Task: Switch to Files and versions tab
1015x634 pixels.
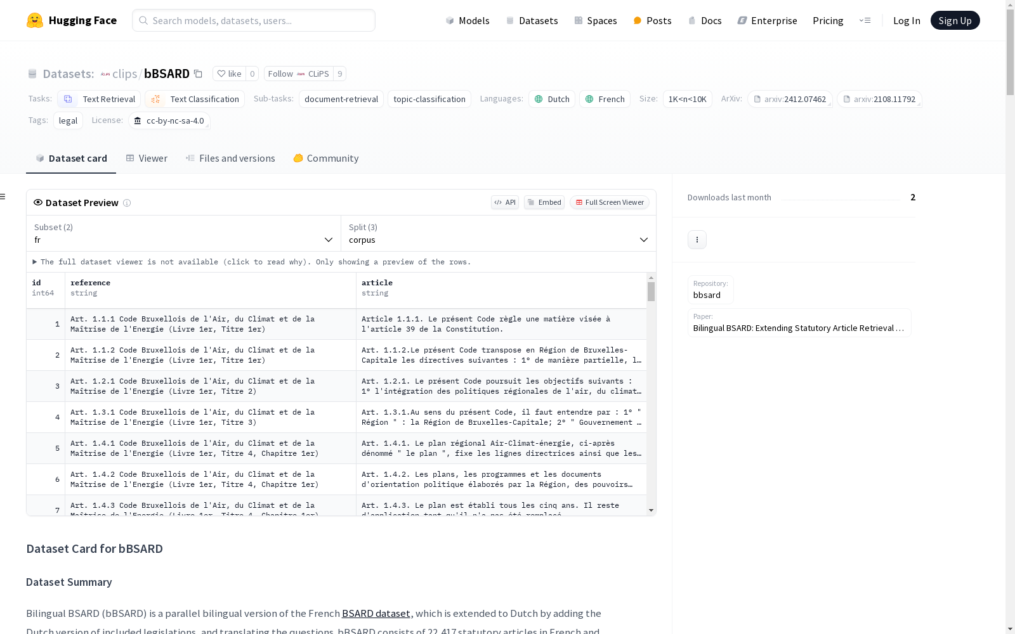Action: pyautogui.click(x=230, y=158)
